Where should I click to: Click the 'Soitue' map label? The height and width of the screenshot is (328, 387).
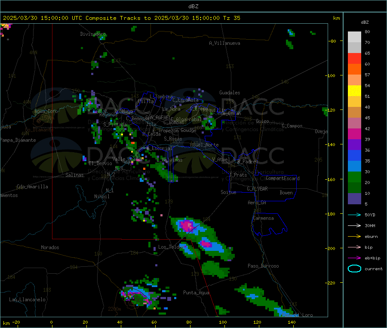coord(228,192)
